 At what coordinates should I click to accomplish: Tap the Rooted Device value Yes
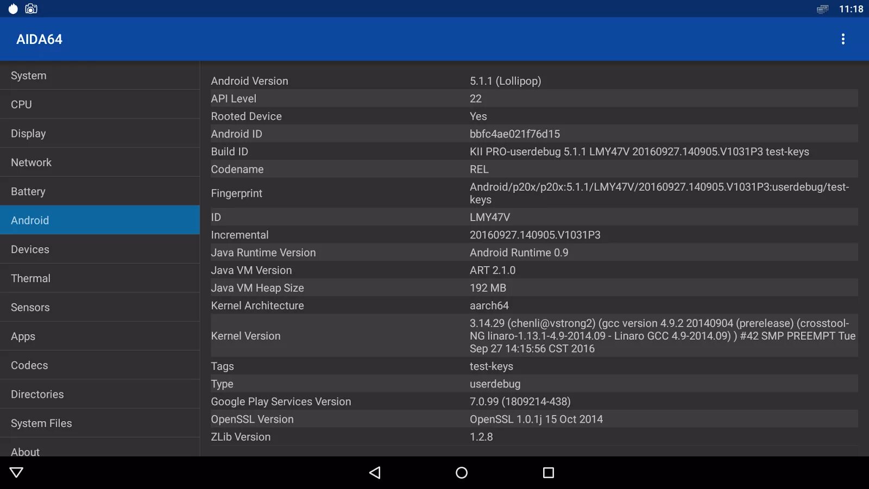(478, 116)
